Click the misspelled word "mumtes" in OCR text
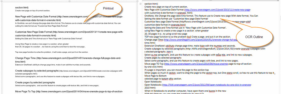 click(217, 46)
